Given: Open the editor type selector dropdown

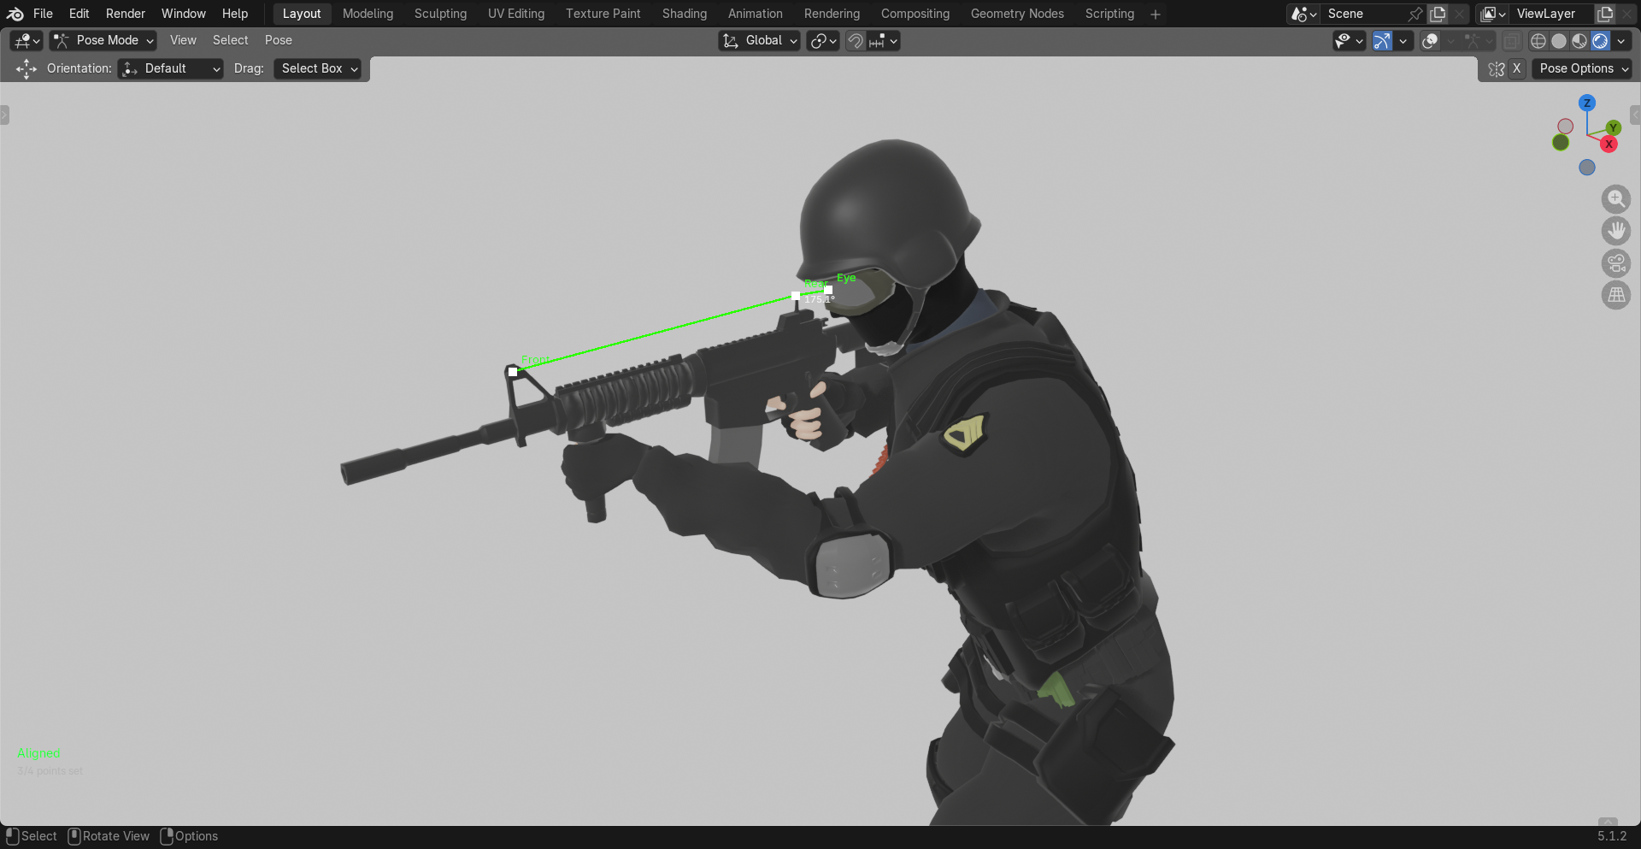Looking at the screenshot, I should [26, 40].
